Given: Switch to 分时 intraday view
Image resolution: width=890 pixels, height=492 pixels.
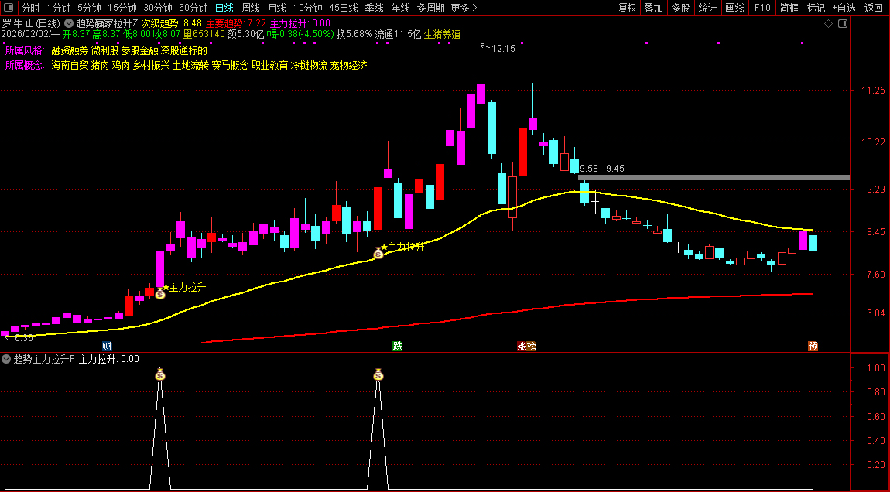Looking at the screenshot, I should (31, 8).
